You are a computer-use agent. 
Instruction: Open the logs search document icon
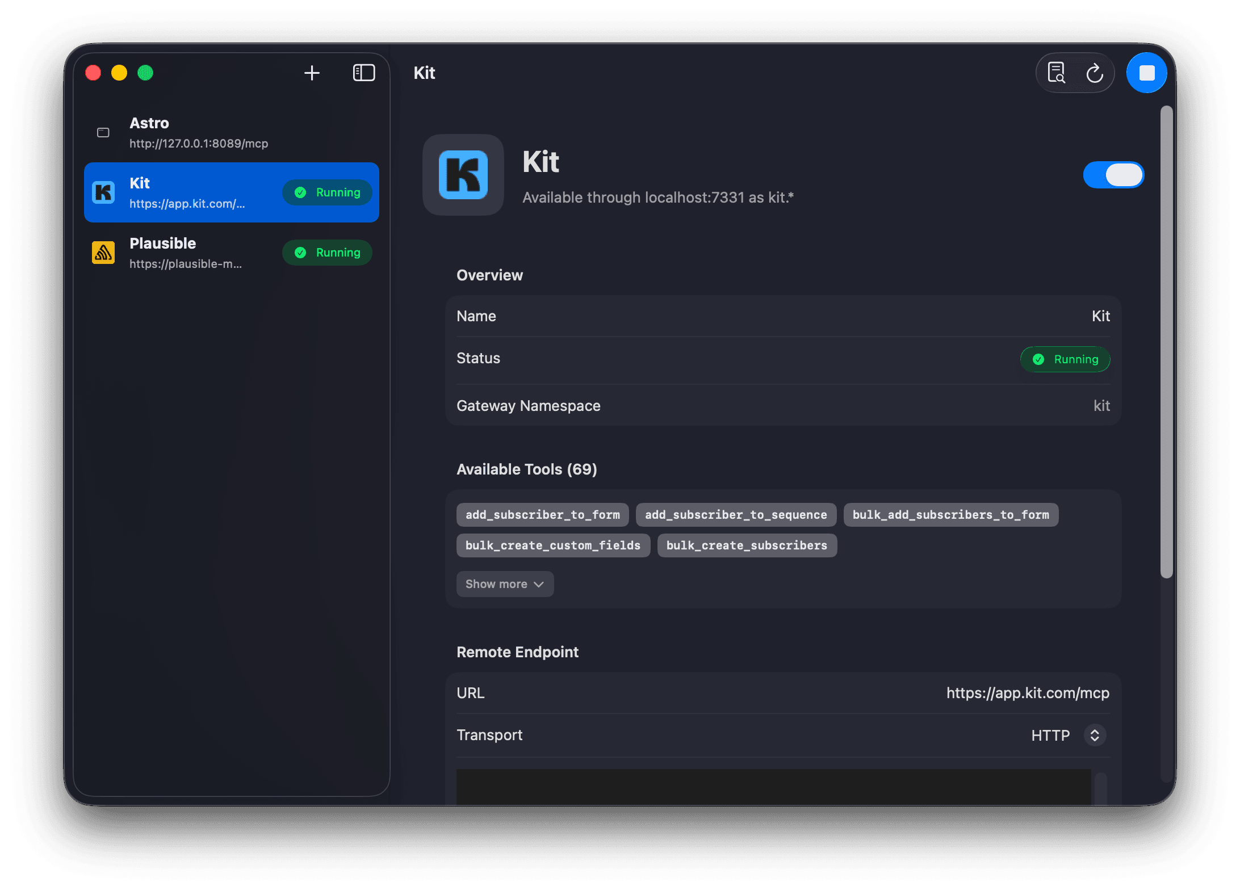click(x=1056, y=73)
